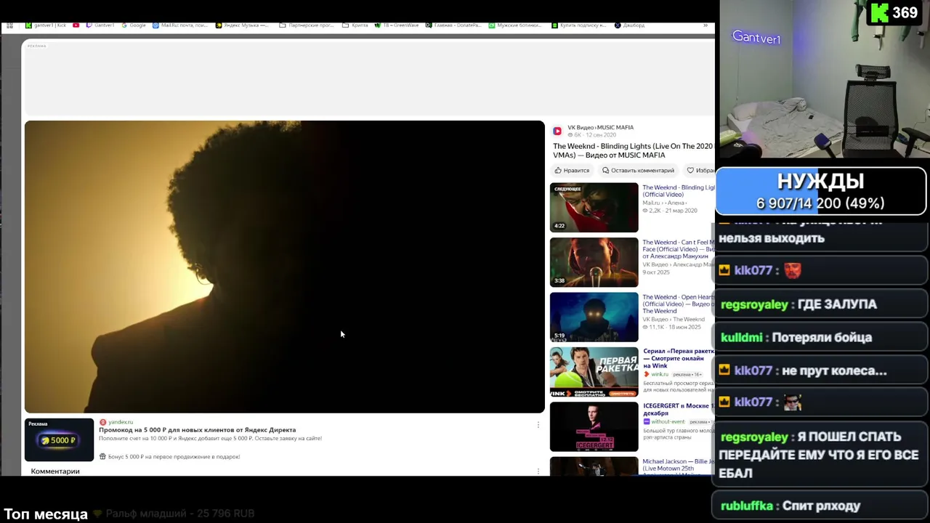Image resolution: width=930 pixels, height=523 pixels.
Task: Open the 5000 ₽ Yandex ad thumbnail
Action: (59, 439)
